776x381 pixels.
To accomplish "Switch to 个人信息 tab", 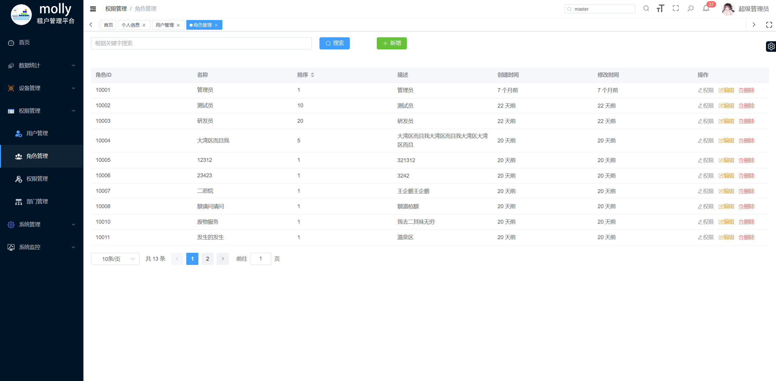I will 131,25.
